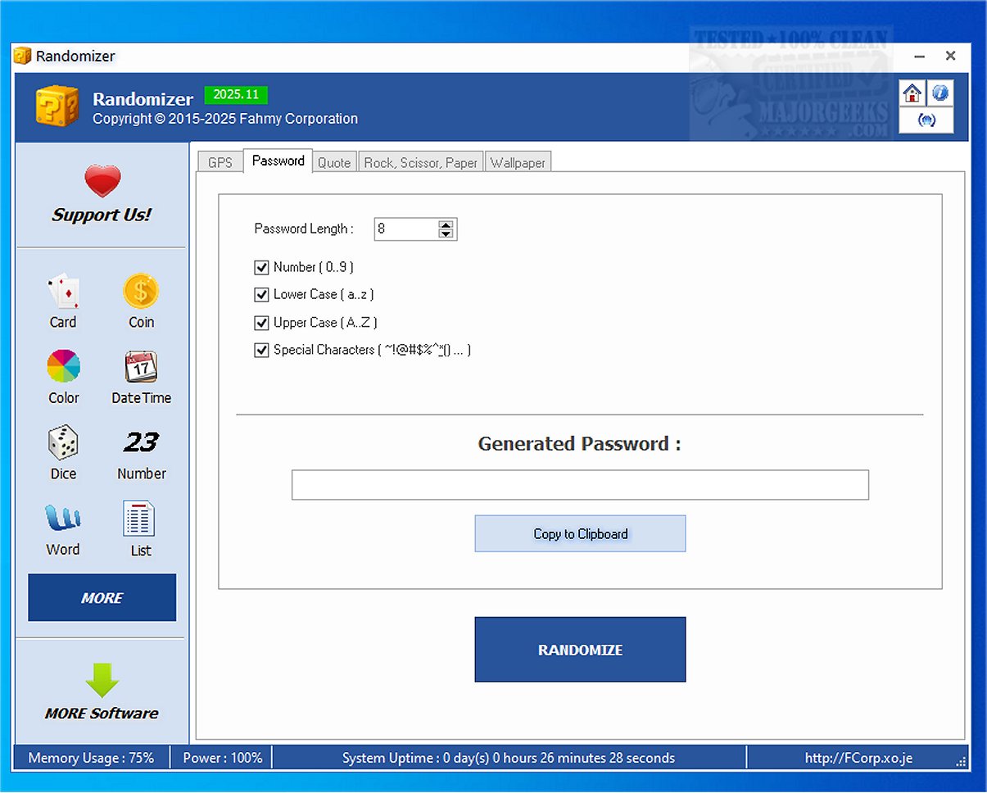This screenshot has width=987, height=793.
Task: Click the question block Randomizer logo
Action: tap(57, 106)
